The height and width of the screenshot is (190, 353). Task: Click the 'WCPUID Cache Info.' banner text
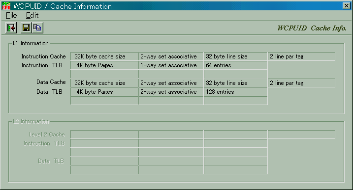click(x=312, y=28)
